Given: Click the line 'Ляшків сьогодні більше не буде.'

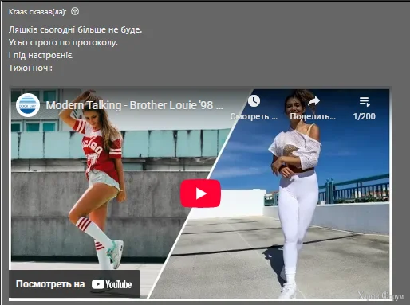Looking at the screenshot, I should coord(75,29).
